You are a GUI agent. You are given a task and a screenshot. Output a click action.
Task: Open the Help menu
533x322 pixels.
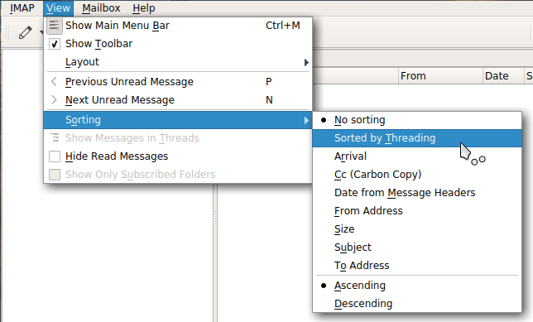click(144, 7)
